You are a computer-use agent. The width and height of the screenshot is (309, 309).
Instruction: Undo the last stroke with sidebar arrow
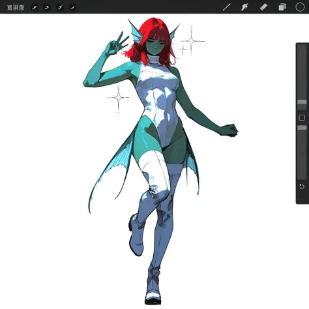pyautogui.click(x=302, y=186)
